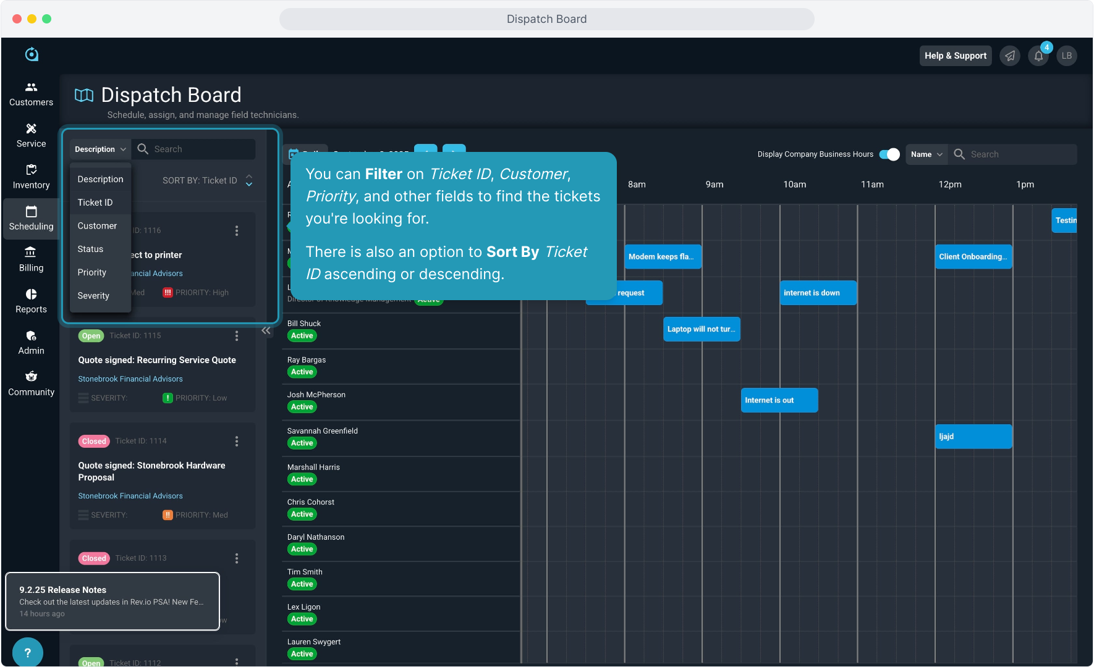Open the Community section
The height and width of the screenshot is (667, 1094).
31,384
